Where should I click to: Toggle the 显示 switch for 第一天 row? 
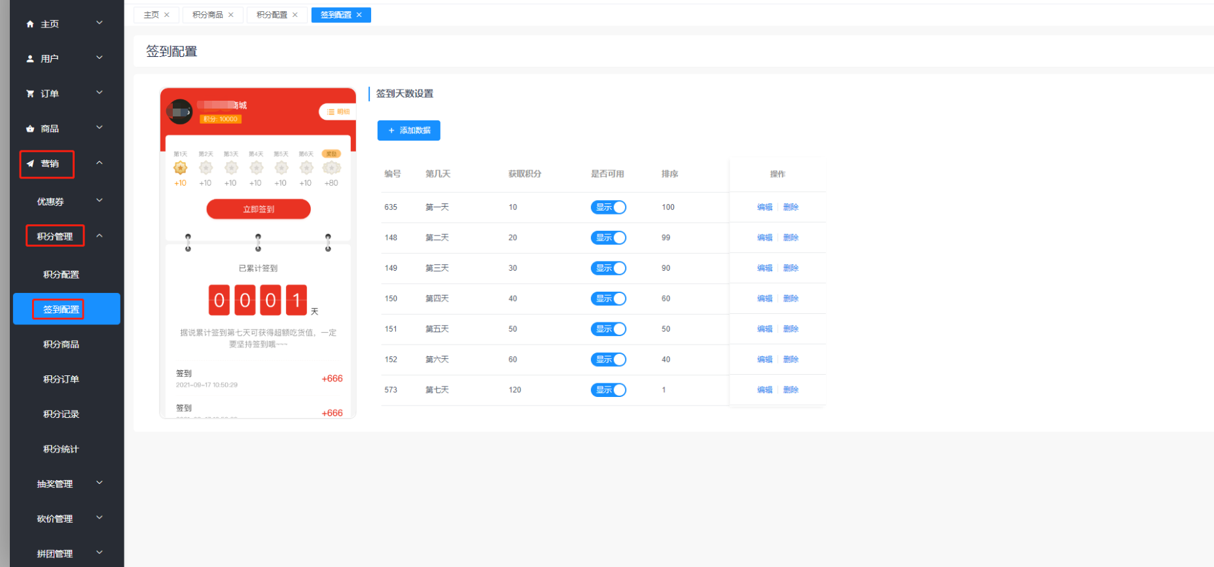tap(609, 207)
